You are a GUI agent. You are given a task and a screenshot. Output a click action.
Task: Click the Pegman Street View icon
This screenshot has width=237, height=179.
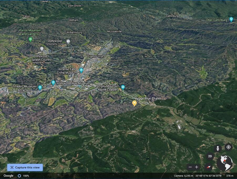tap(218, 149)
